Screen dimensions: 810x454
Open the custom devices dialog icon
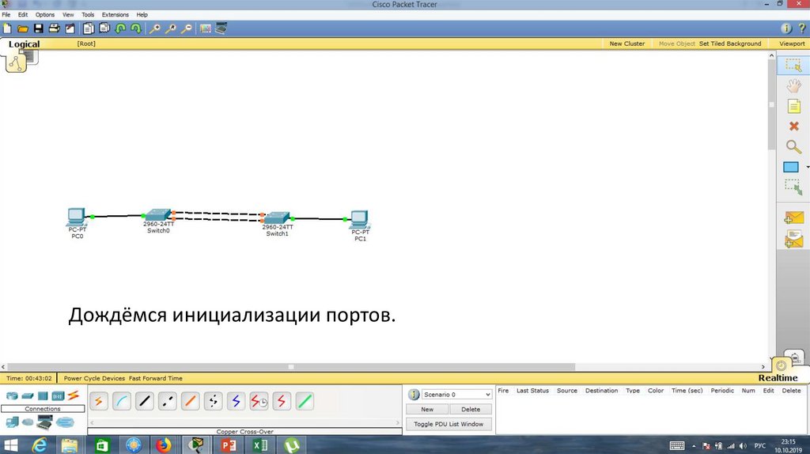pyautogui.click(x=221, y=28)
